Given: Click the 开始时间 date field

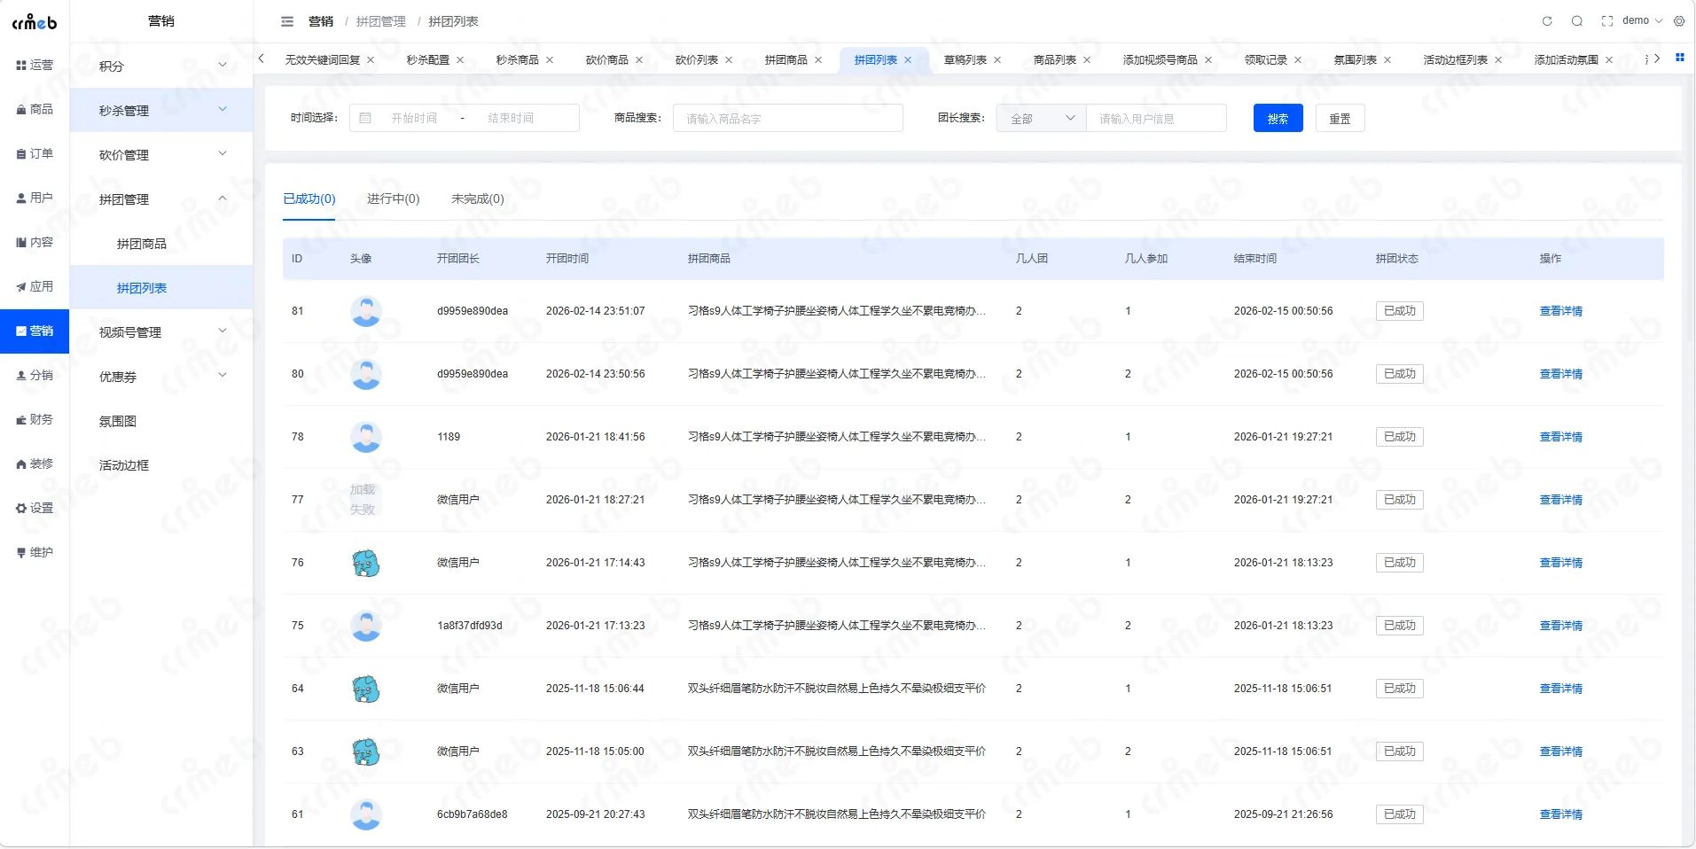Looking at the screenshot, I should click(x=414, y=118).
